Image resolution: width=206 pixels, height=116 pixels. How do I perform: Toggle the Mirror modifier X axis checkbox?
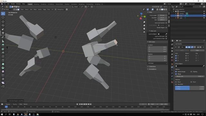[x=176, y=56]
